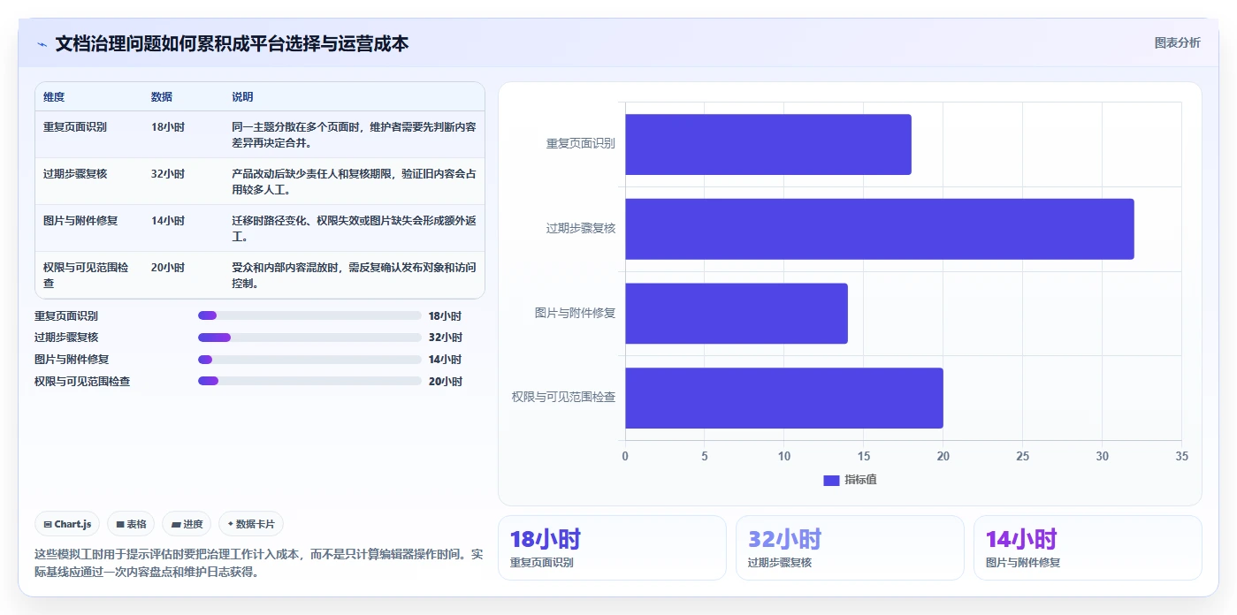The width and height of the screenshot is (1237, 615).
Task: Click the 过期步骤复核 bar in the chart
Action: (879, 229)
